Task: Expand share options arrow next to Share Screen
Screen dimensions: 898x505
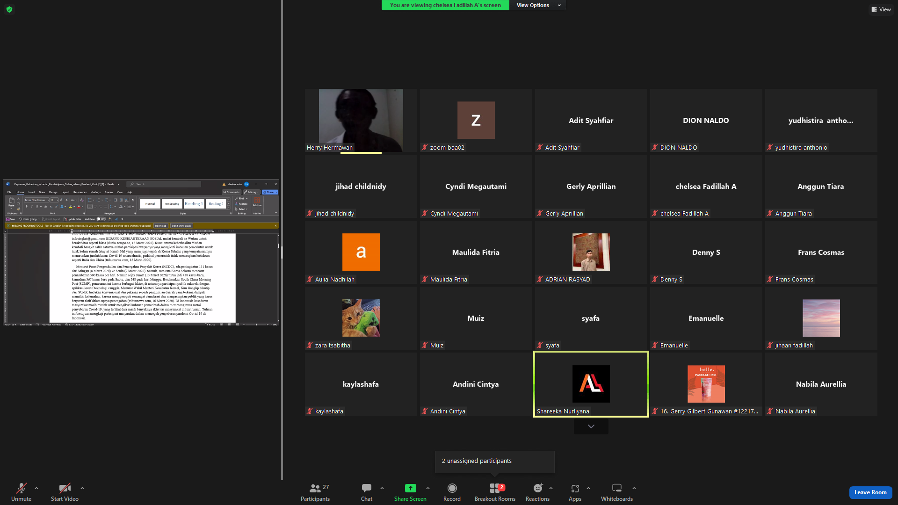Action: coord(428,488)
